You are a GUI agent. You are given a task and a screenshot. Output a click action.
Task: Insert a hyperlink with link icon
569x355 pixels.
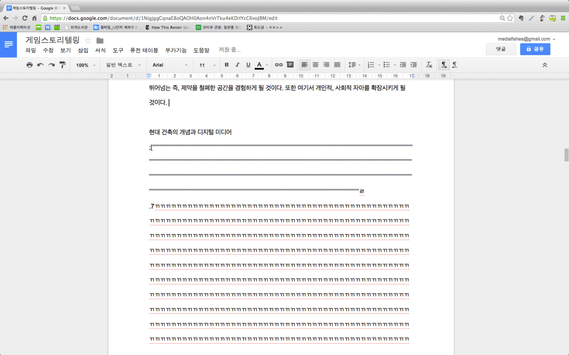[279, 65]
